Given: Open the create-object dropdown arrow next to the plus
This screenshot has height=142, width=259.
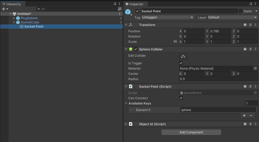Looking at the screenshot, I should pos(7,9).
